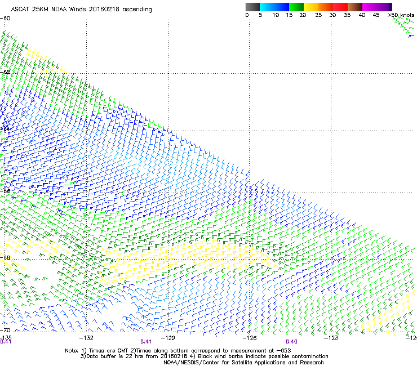Click the red 30–35 knots legend segment
Screen dimensions: 417x366
340,7
